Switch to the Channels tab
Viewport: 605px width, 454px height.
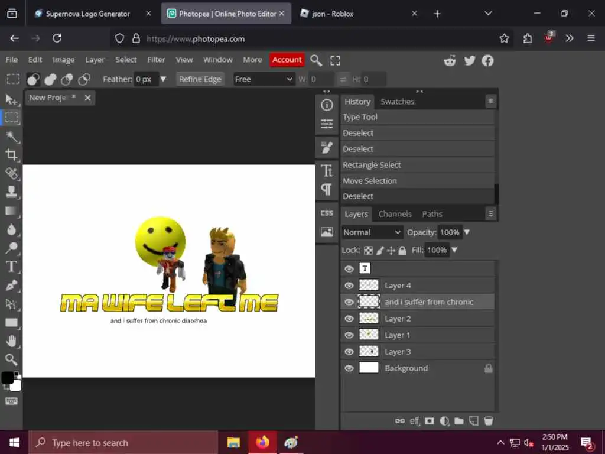395,214
